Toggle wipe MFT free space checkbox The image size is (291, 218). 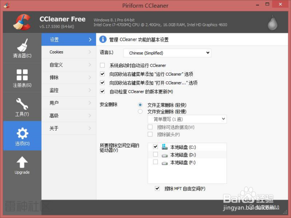click(157, 188)
